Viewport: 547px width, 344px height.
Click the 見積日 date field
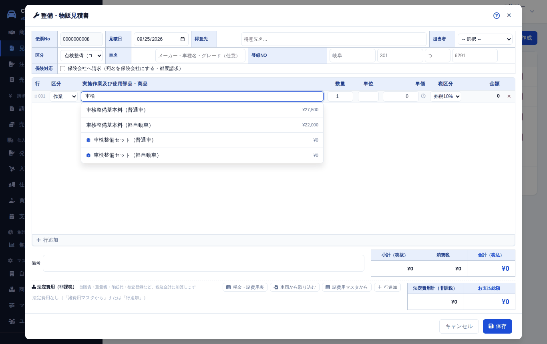click(x=161, y=39)
